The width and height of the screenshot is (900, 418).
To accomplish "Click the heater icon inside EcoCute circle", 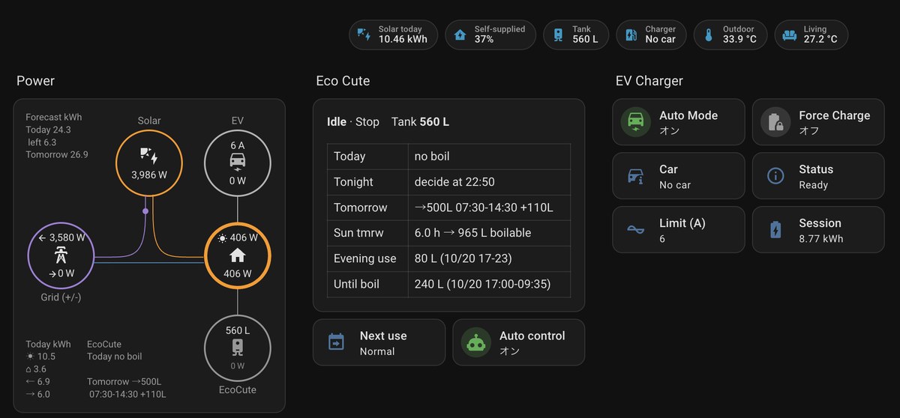I will pos(238,347).
